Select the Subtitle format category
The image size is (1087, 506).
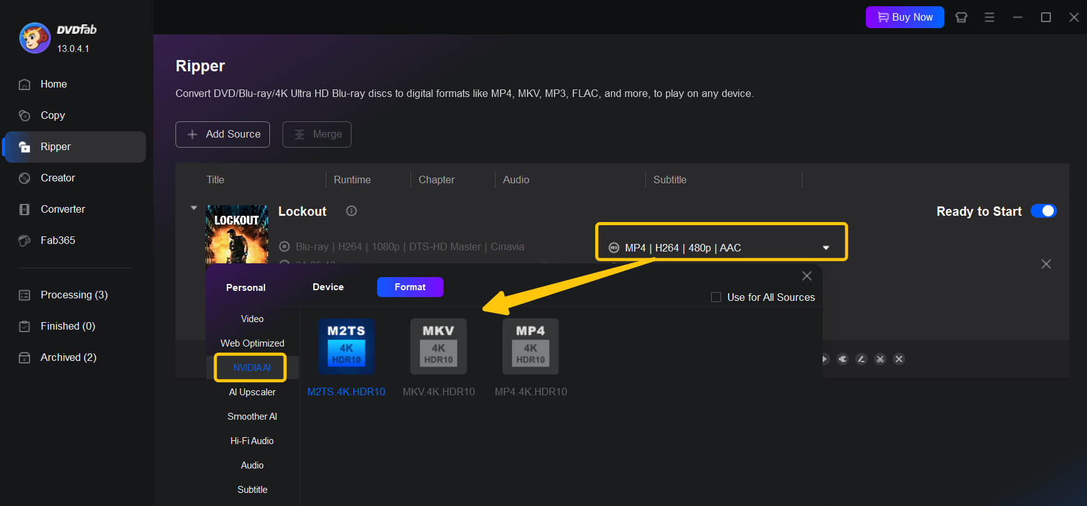point(252,490)
